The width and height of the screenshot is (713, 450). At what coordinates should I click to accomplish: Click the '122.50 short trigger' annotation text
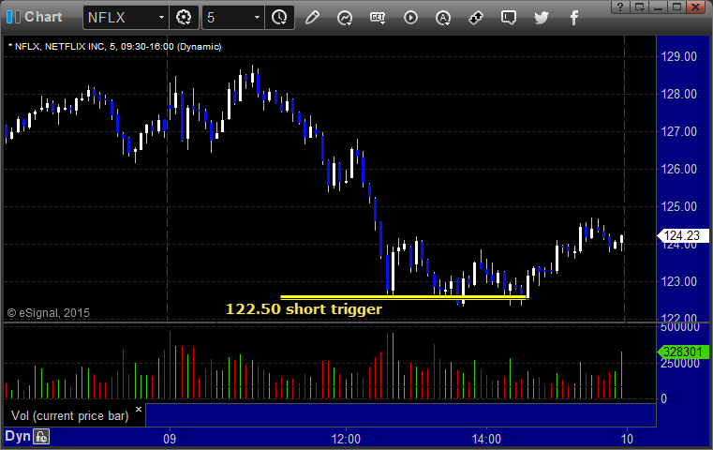304,309
